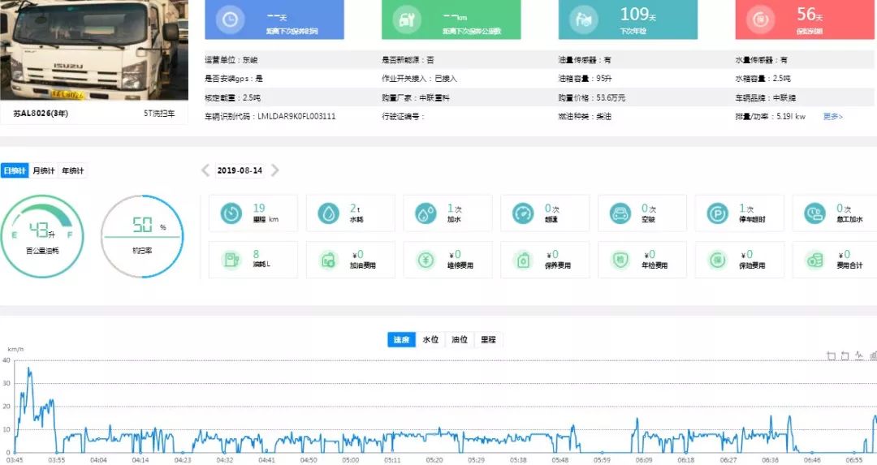Viewport: 877px width, 465px height.
Task: Click the coins 费用合计 icon
Action: click(815, 260)
